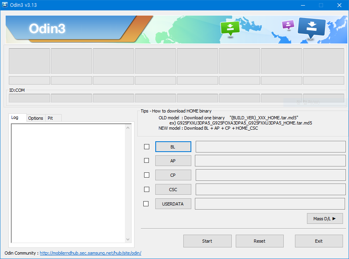Click the log scrollbar up arrow
349x259 pixels.
pyautogui.click(x=128, y=128)
